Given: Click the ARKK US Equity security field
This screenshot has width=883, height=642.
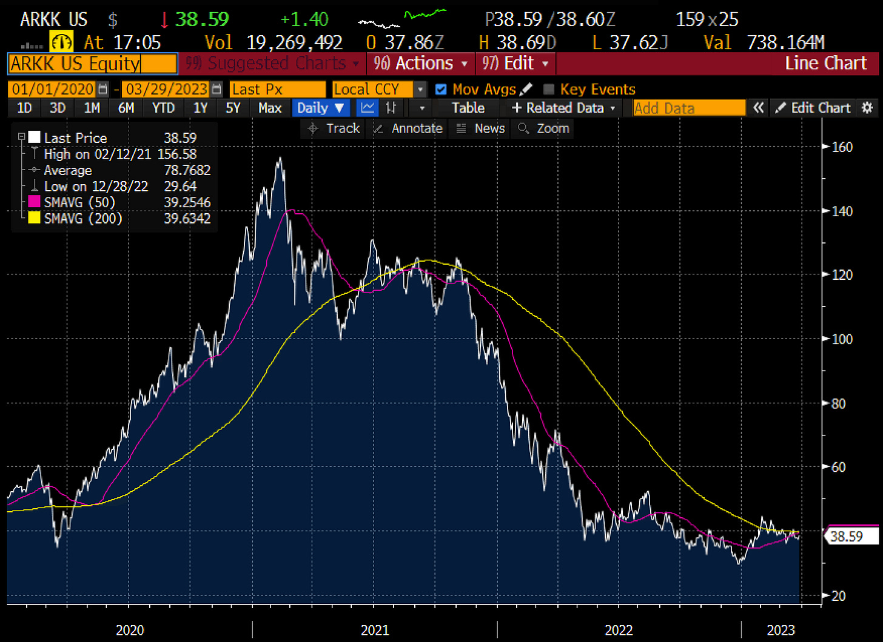Looking at the screenshot, I should coord(93,63).
